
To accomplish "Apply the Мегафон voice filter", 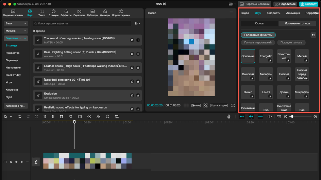I will 266,74.
